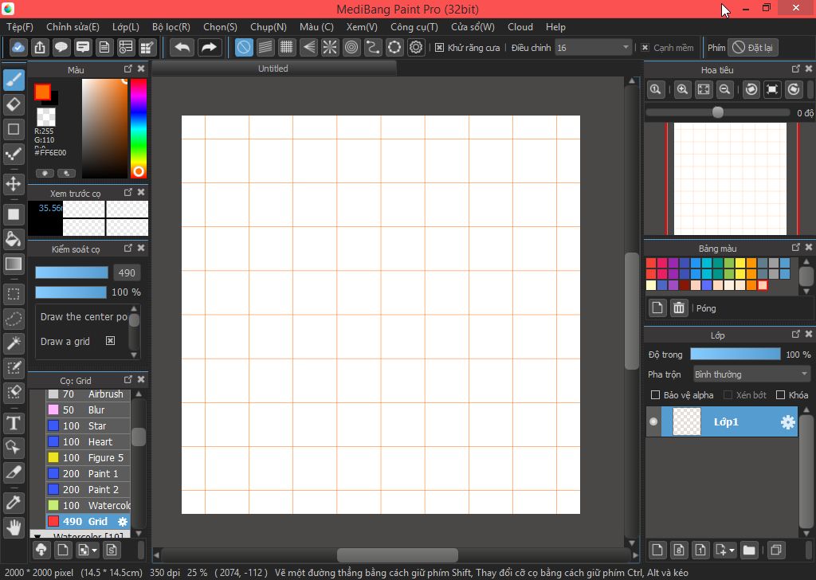Open Lớp1 layer settings gear
The width and height of the screenshot is (816, 580).
[788, 422]
